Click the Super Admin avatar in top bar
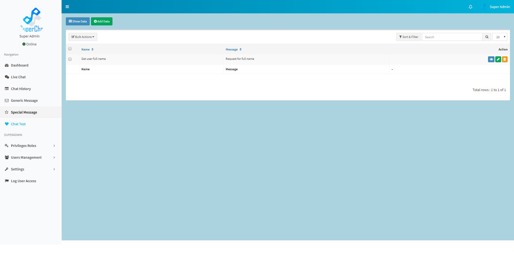 click(484, 7)
